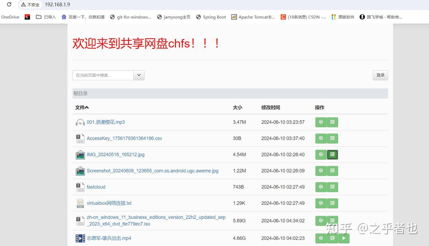429x246 pixels.
Task: Click the image icon of IMG_20240518_165212.jpg
Action: click(x=80, y=154)
